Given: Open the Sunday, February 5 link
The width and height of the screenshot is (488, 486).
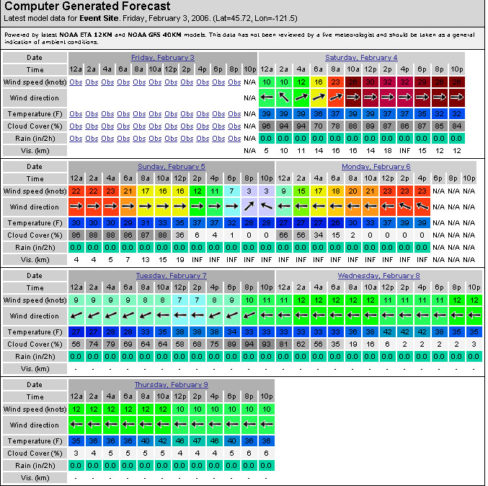Looking at the screenshot, I should point(172,167).
